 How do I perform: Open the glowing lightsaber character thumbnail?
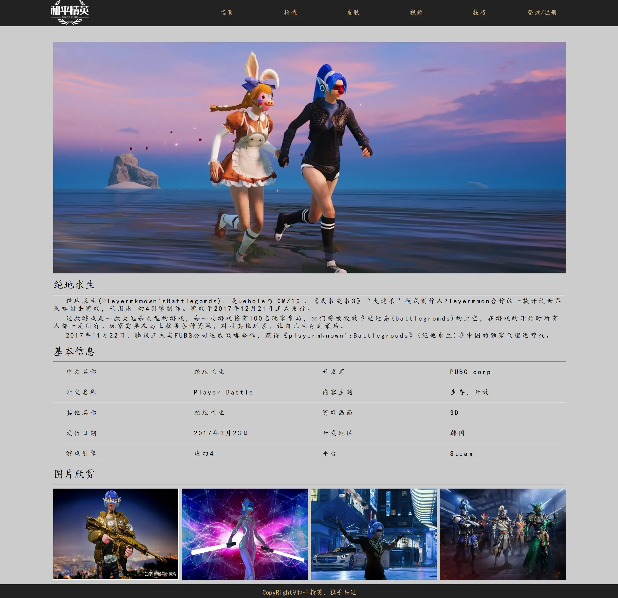pos(245,534)
